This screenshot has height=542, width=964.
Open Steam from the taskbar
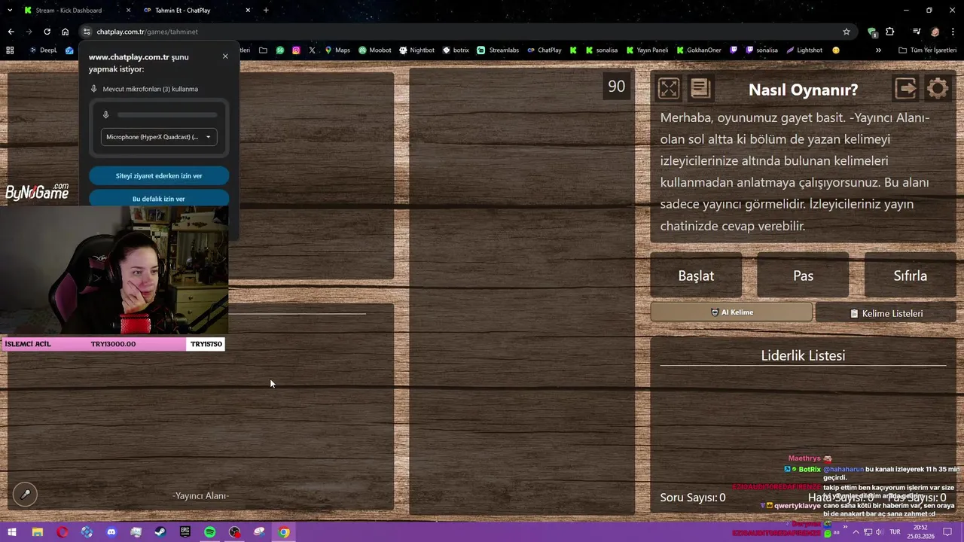click(x=160, y=532)
